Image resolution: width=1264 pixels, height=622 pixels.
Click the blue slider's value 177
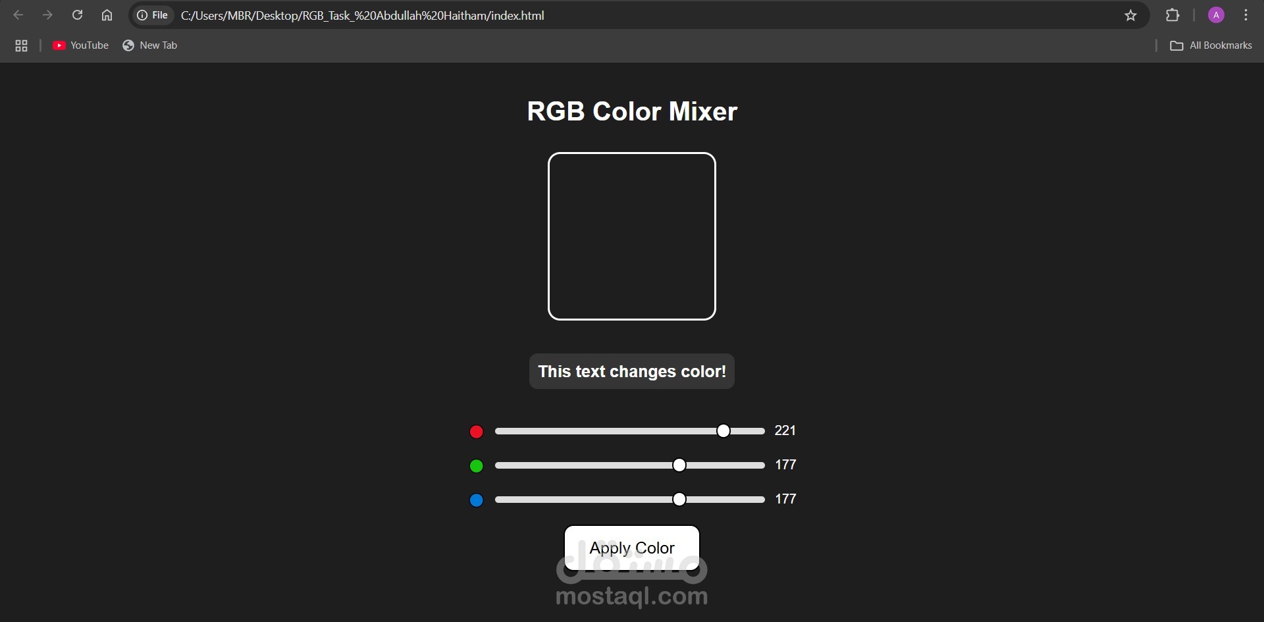[785, 499]
